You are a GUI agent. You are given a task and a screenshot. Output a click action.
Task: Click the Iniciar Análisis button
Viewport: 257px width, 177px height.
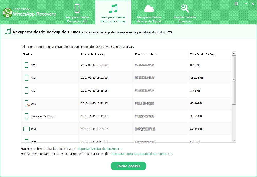pyautogui.click(x=128, y=166)
